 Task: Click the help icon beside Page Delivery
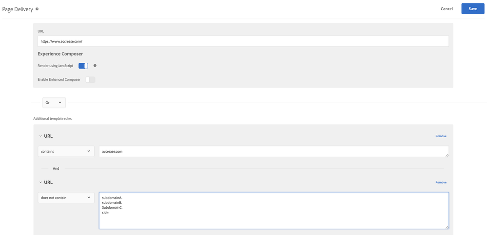(37, 9)
